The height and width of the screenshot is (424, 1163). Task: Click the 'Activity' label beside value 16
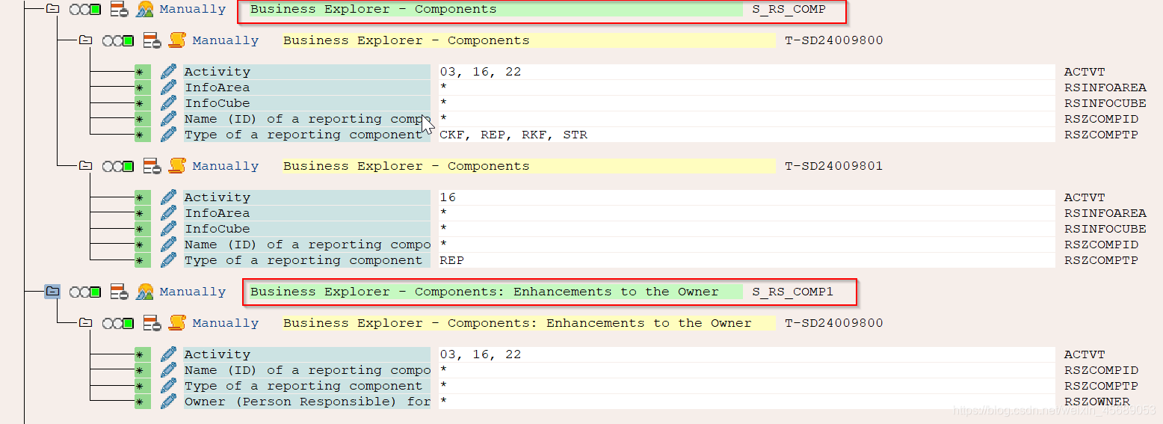pyautogui.click(x=307, y=197)
